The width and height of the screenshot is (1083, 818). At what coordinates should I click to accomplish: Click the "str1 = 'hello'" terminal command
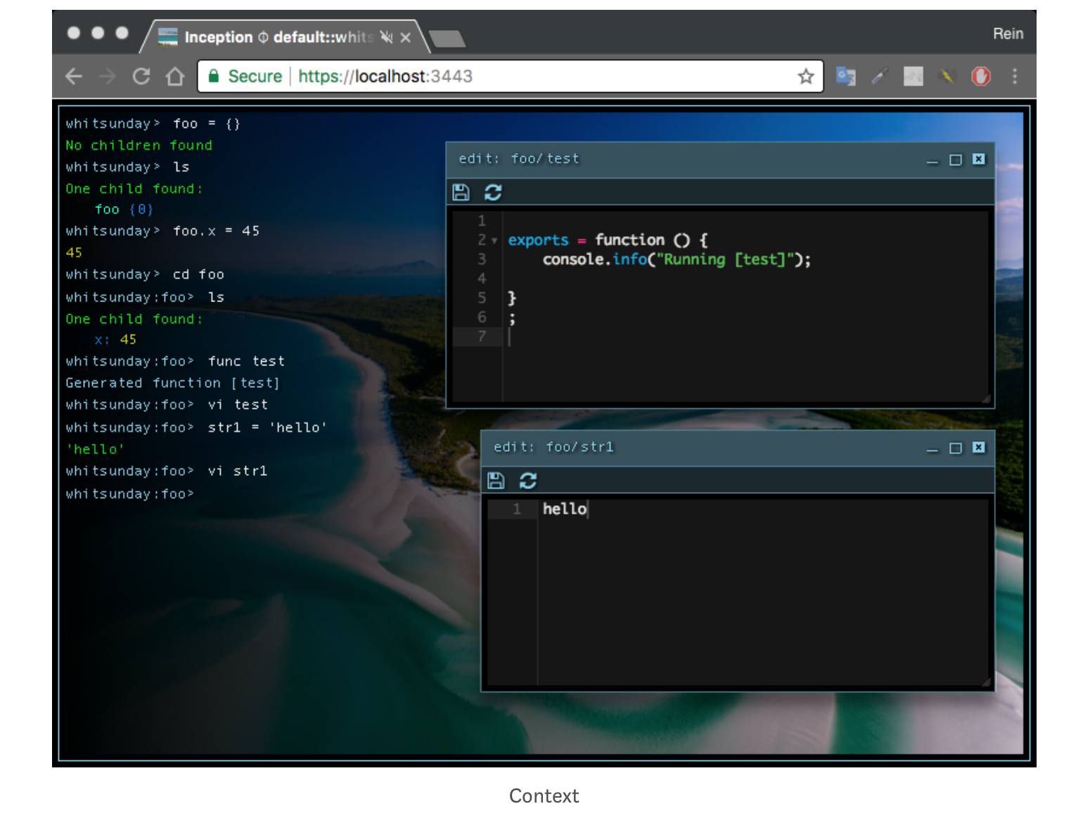[268, 427]
